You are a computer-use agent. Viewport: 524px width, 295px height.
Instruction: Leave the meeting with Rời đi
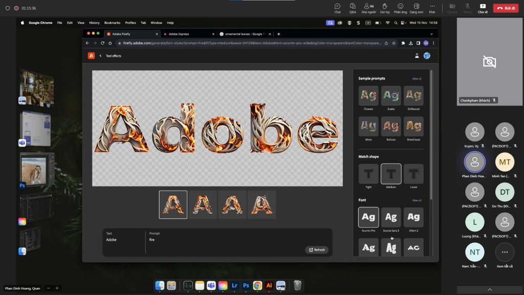pos(505,8)
